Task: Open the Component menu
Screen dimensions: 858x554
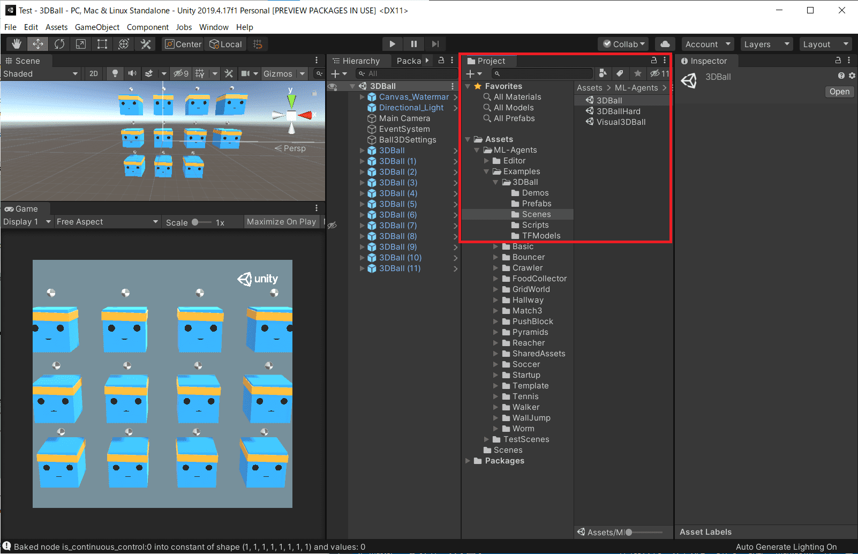Action: pos(147,27)
